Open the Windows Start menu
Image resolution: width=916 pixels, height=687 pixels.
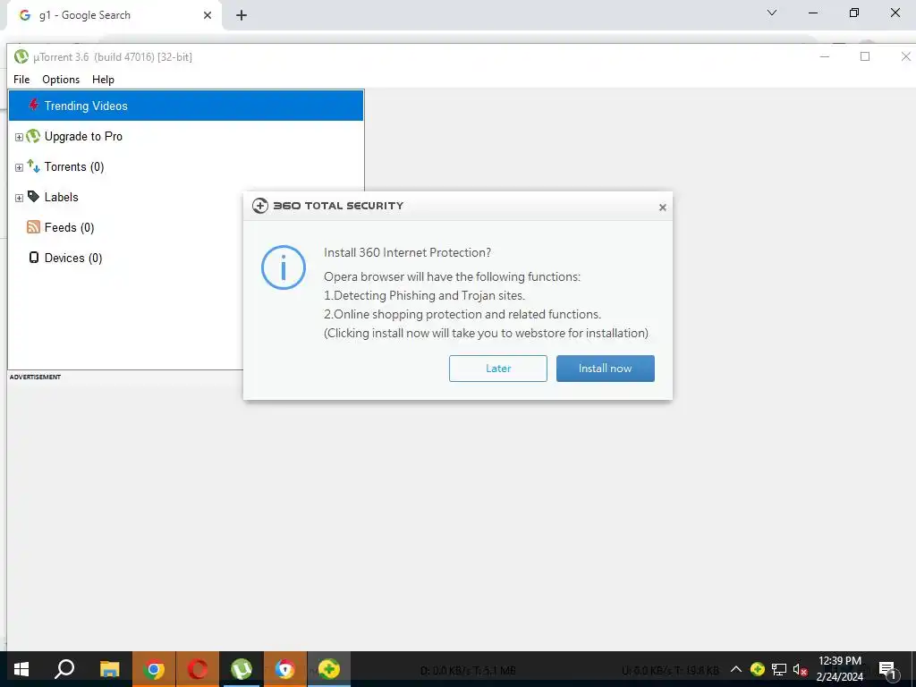21,669
